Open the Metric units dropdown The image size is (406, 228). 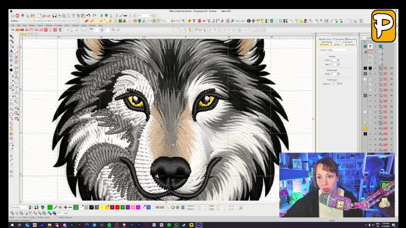coord(166,21)
